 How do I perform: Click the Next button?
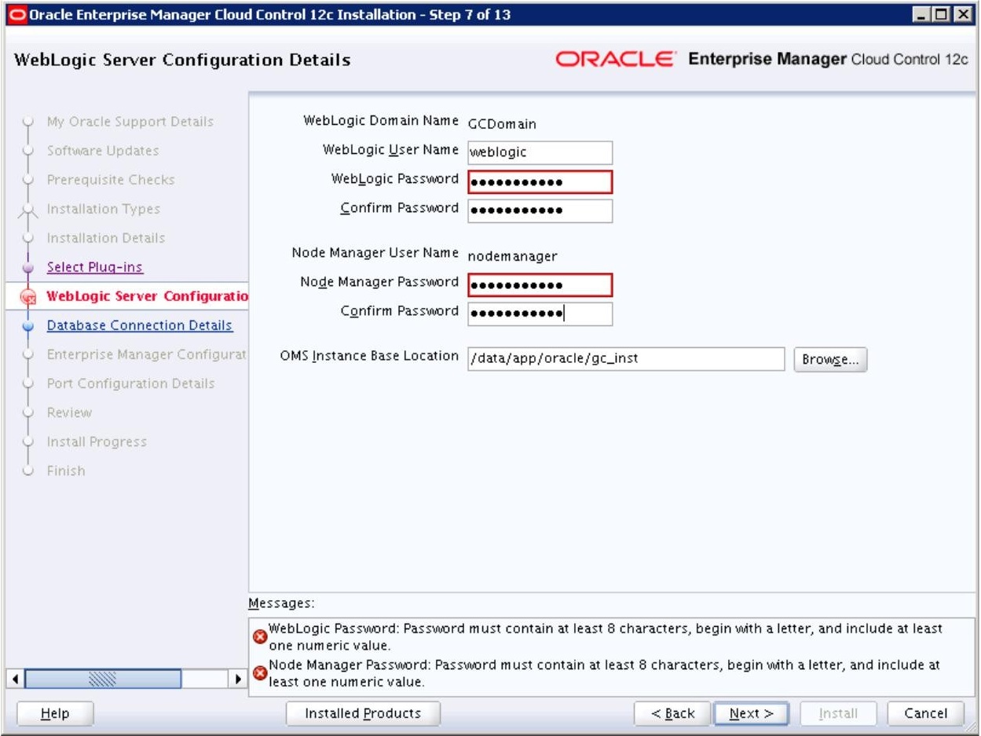752,713
